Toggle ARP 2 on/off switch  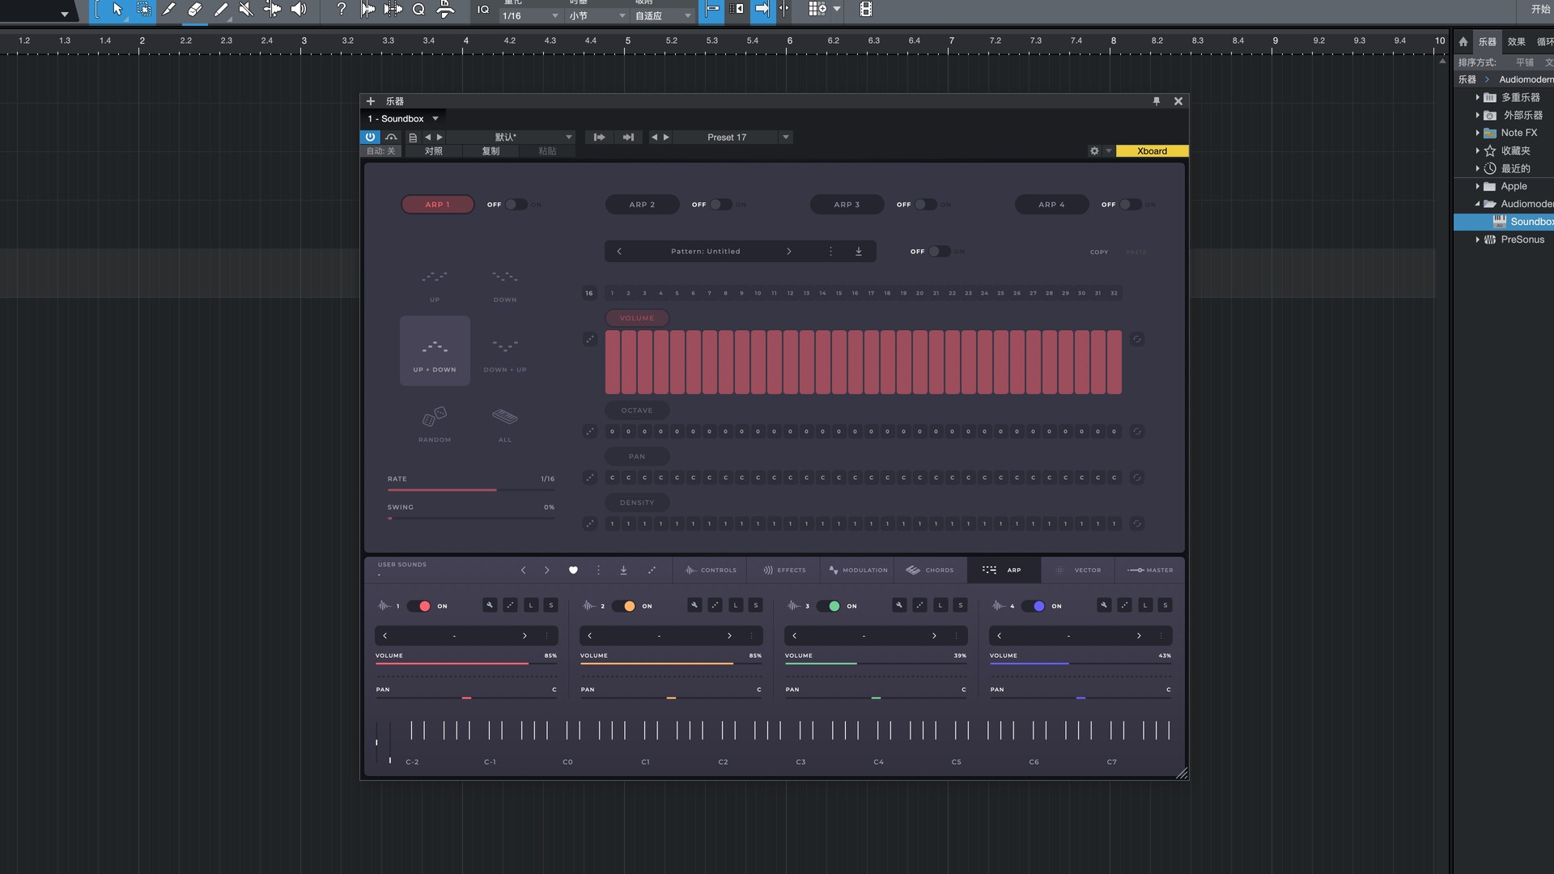720,205
